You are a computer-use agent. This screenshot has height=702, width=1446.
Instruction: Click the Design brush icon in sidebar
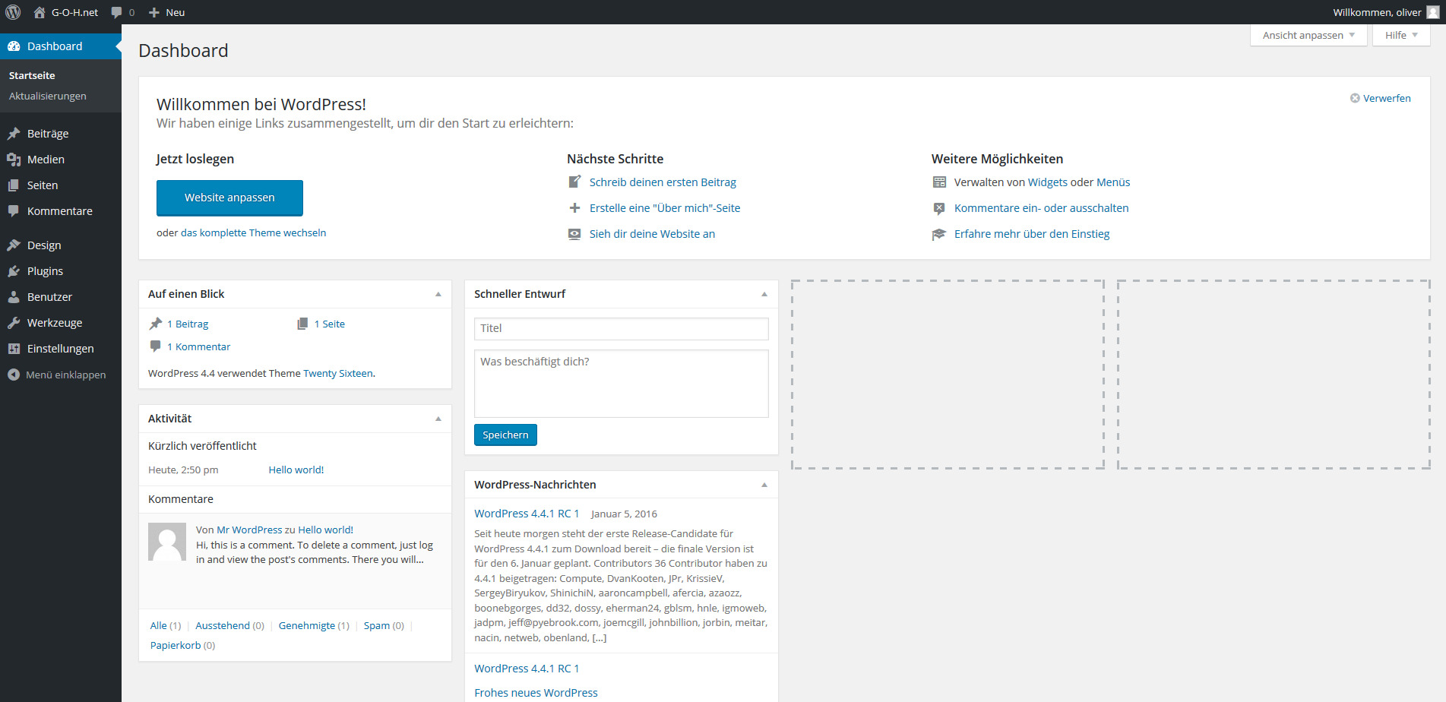pyautogui.click(x=14, y=245)
